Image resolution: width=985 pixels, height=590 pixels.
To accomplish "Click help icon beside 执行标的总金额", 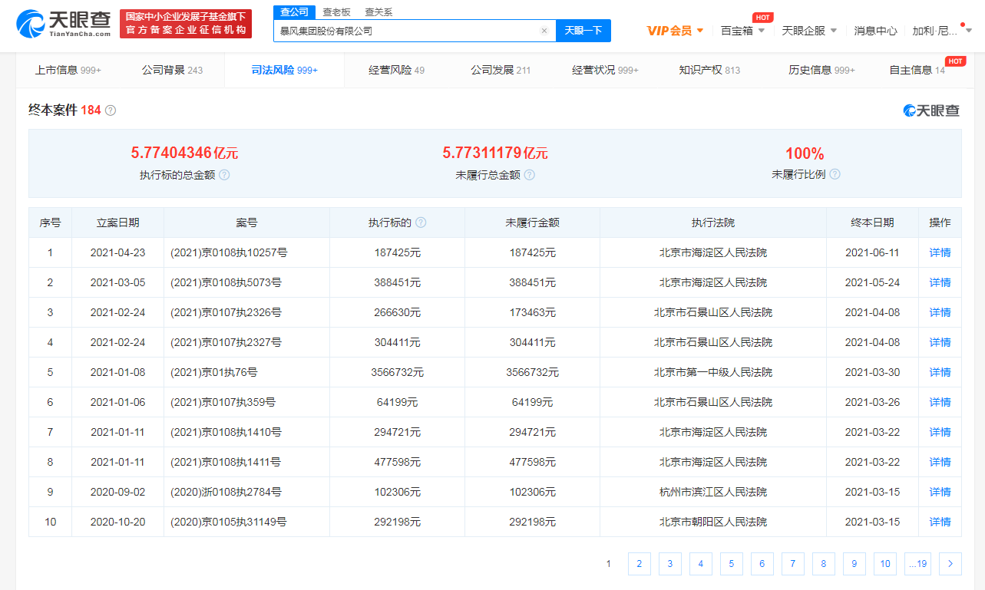I will pos(224,175).
